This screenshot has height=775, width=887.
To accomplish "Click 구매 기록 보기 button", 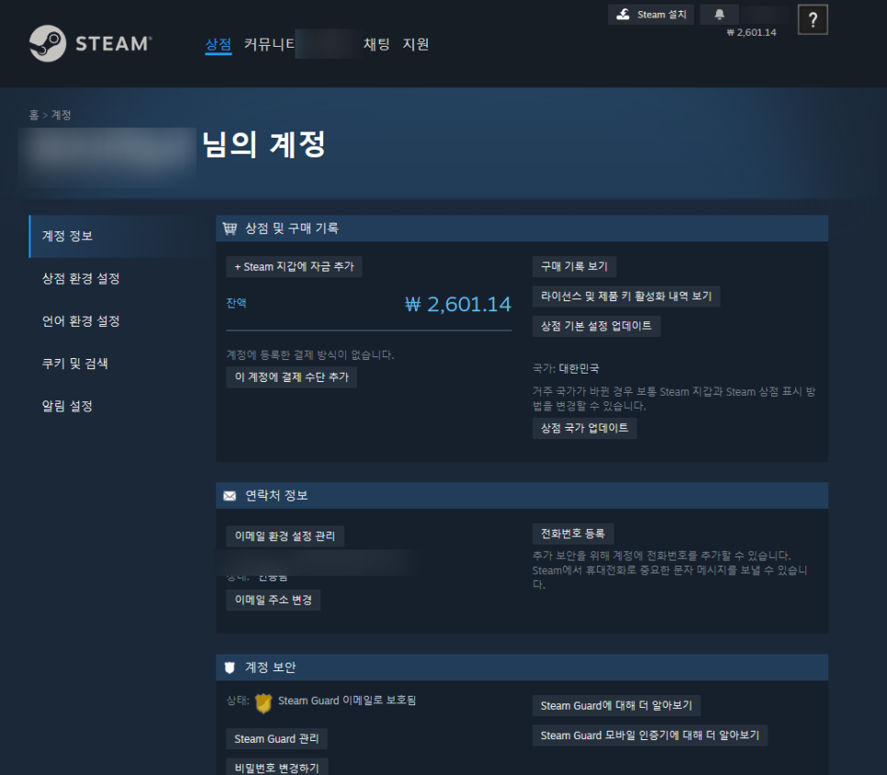I will 574,266.
